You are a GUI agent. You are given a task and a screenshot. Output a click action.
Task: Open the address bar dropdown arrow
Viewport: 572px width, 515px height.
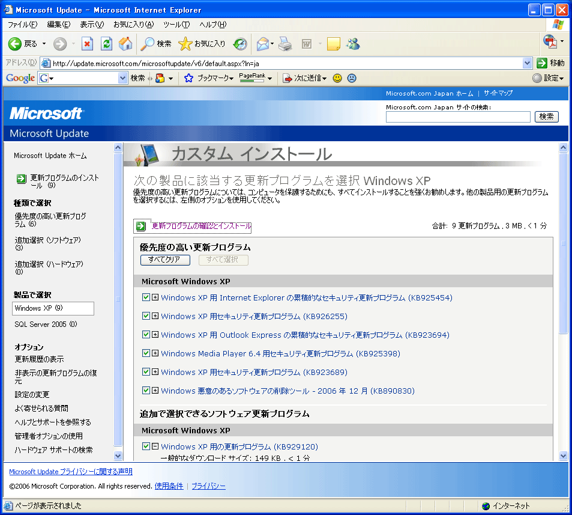coord(527,63)
